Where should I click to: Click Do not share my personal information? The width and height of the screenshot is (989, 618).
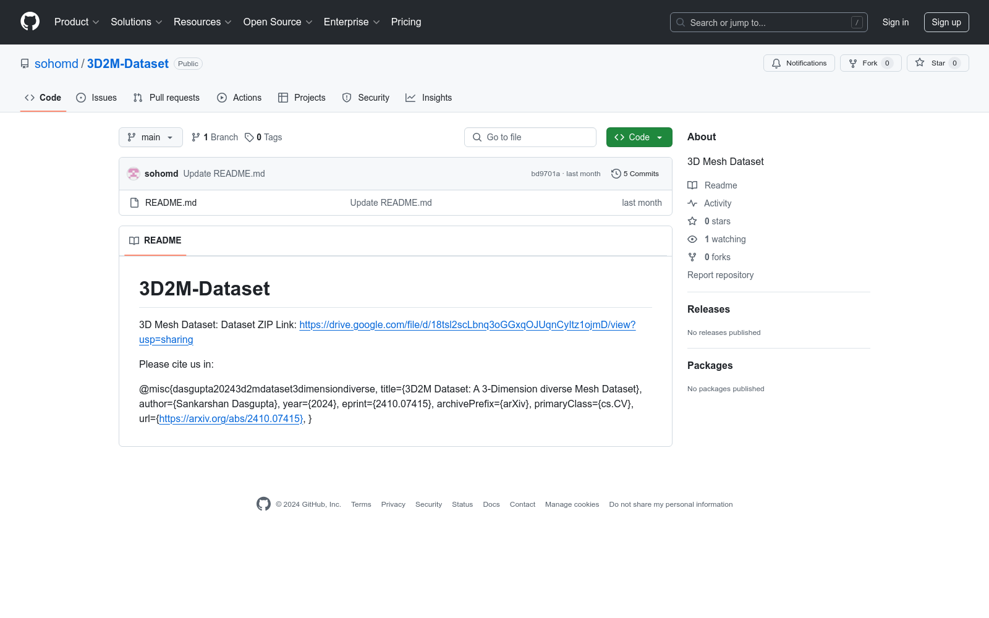pos(671,504)
